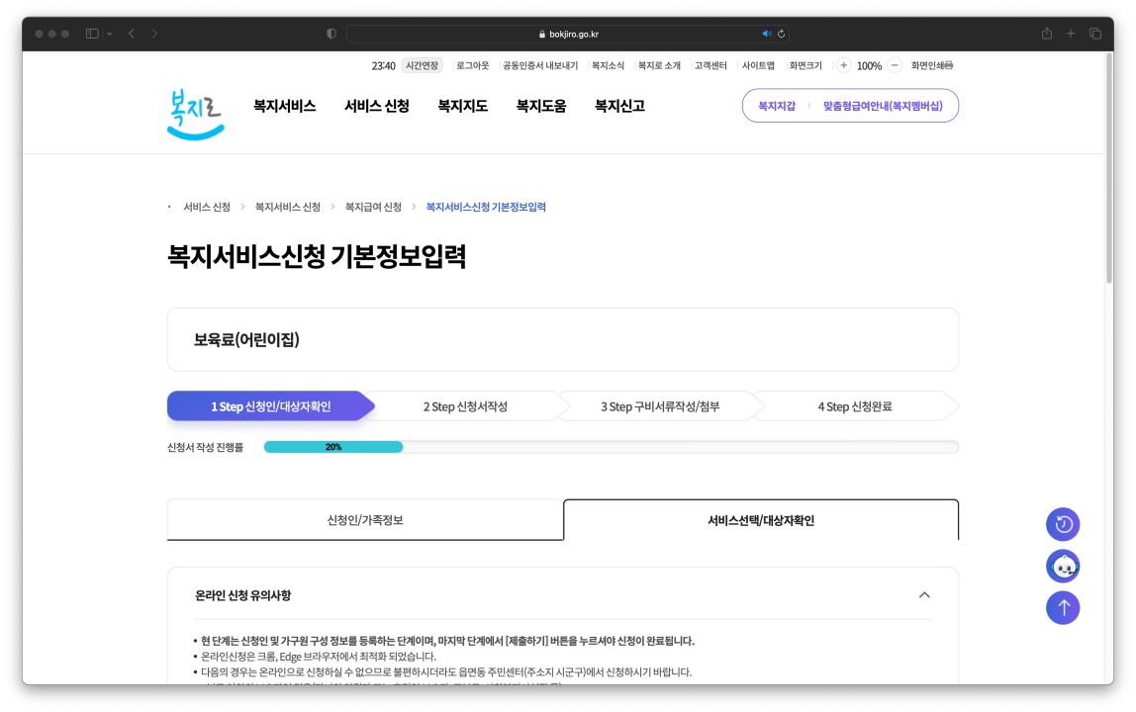Click the 시간연장 button

tap(422, 65)
